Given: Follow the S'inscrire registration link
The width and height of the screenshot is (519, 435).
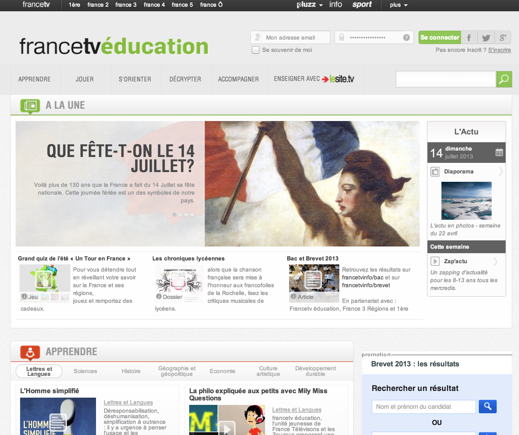Looking at the screenshot, I should click(x=499, y=50).
